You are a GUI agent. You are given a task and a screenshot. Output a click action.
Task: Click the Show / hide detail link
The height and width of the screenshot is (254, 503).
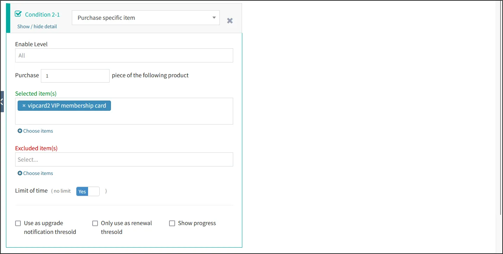point(37,26)
